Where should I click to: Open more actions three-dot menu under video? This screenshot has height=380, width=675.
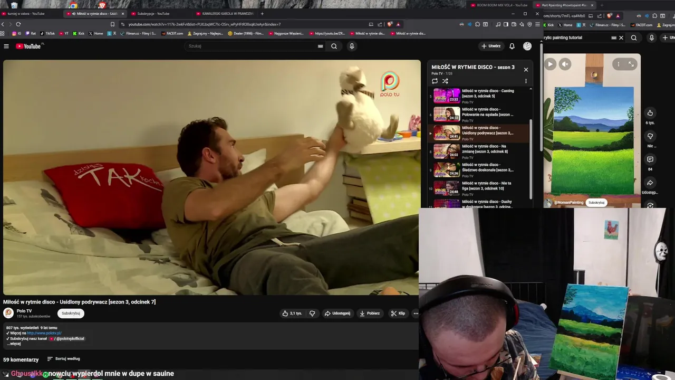point(416,313)
